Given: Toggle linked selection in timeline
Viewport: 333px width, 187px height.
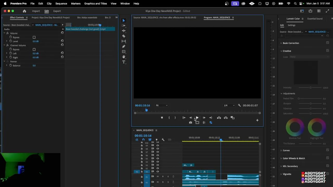Looking at the screenshot, I should pyautogui.click(x=150, y=140).
